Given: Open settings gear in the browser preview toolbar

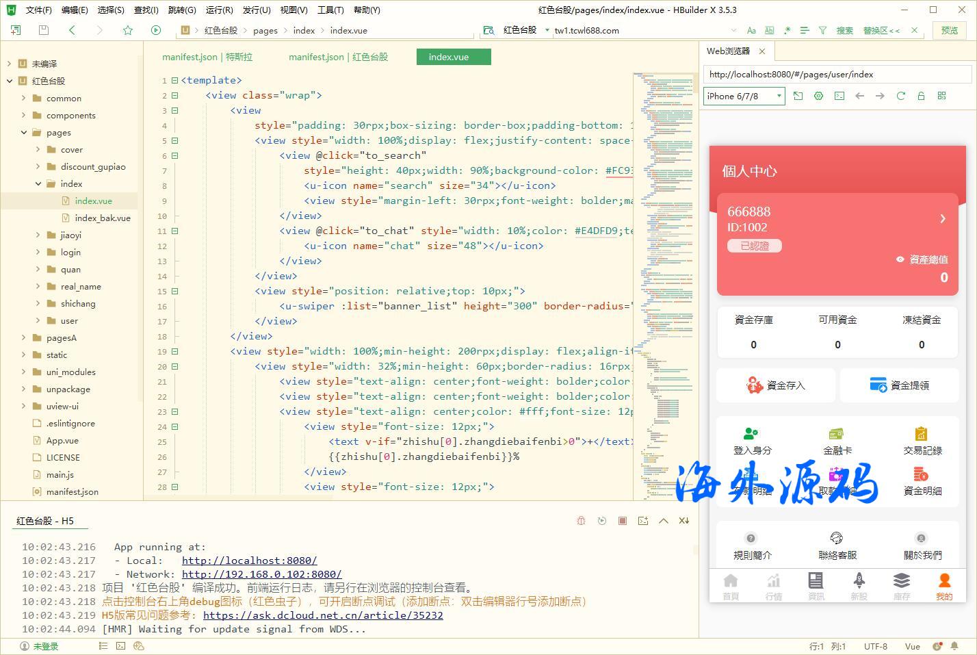Looking at the screenshot, I should pos(818,96).
